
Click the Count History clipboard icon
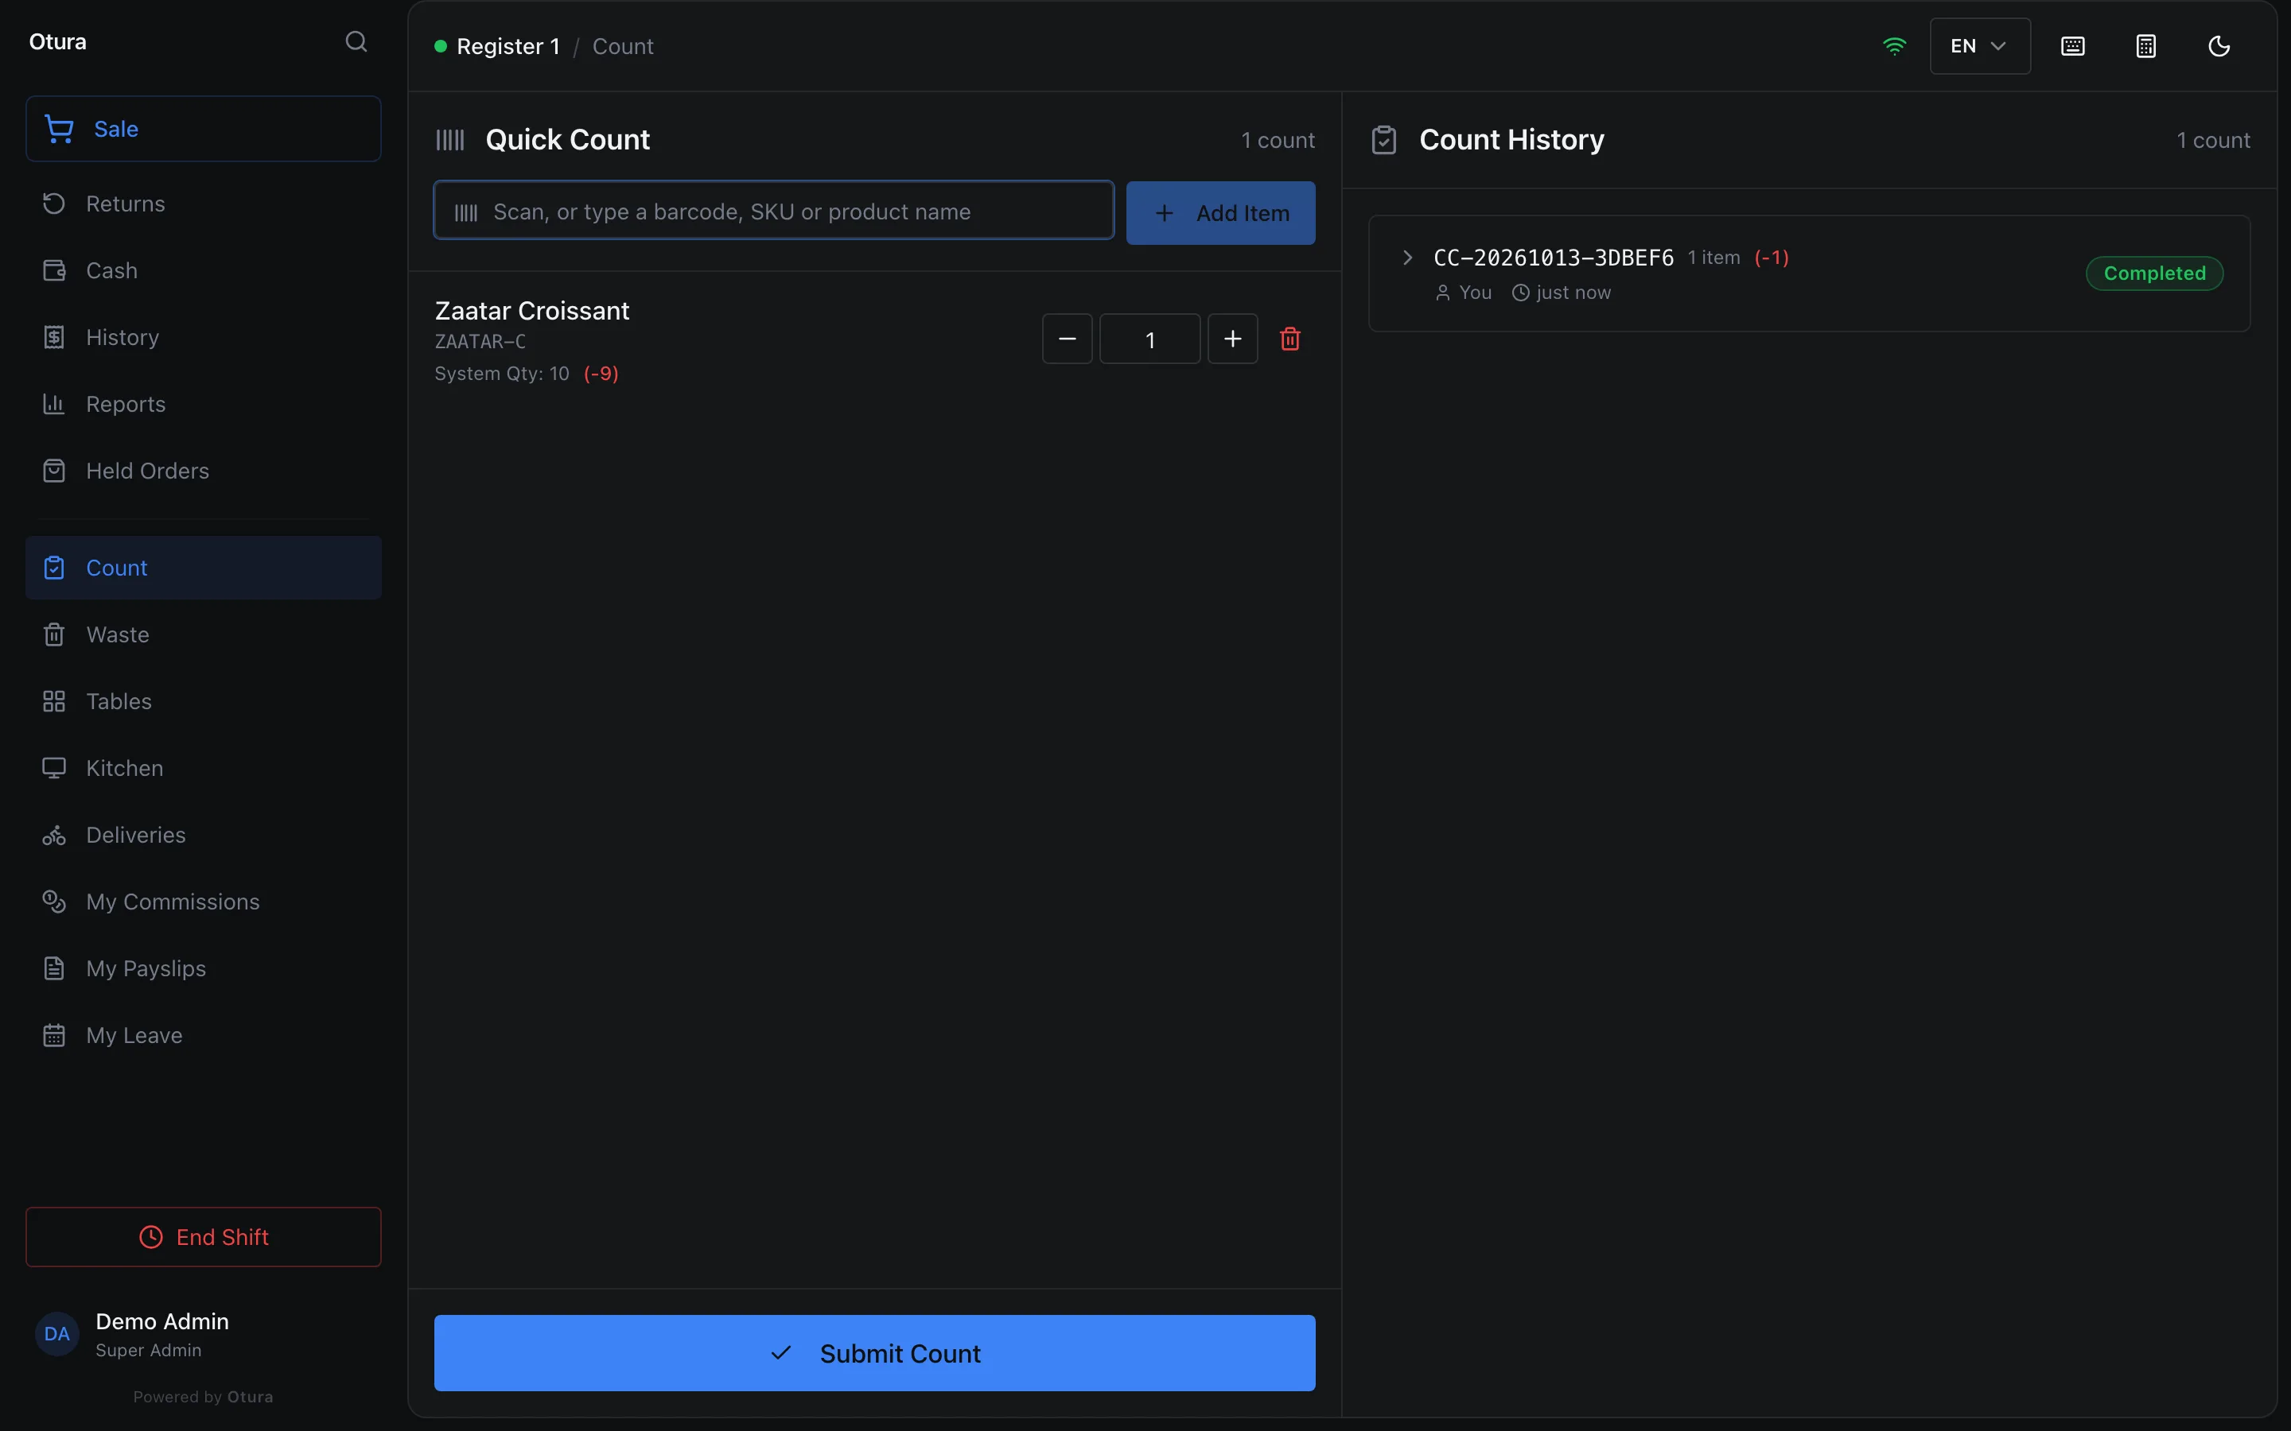[1384, 140]
